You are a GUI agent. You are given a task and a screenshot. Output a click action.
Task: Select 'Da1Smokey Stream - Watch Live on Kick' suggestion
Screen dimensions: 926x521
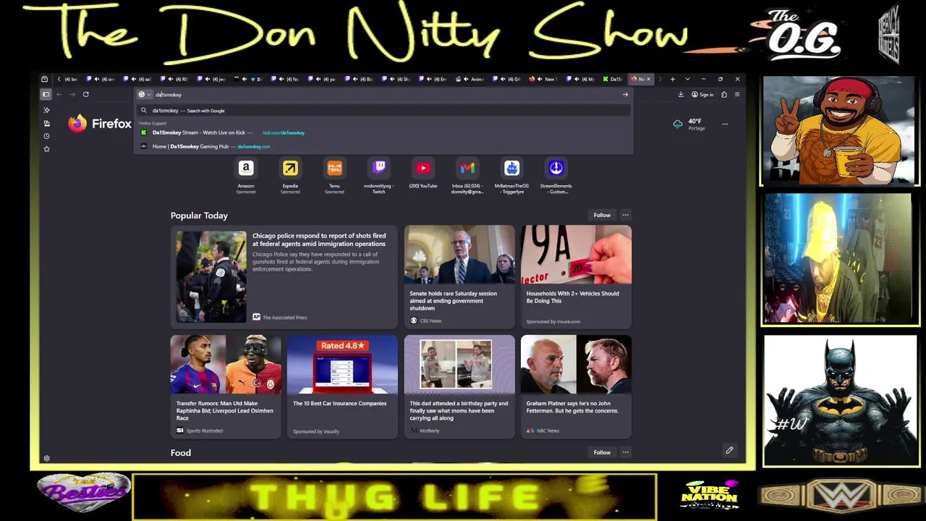(383, 132)
